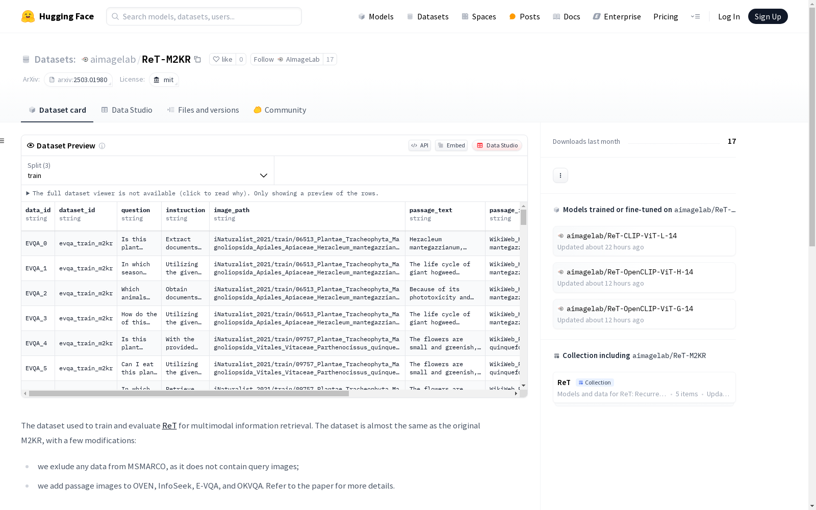The image size is (816, 510).
Task: Click the like count 0 badge
Action: 241,59
